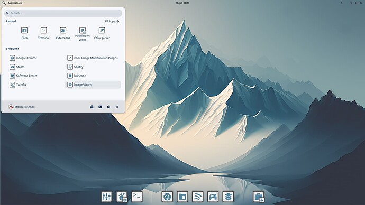Click the network icon in top bar
This screenshot has width=365, height=205.
pyautogui.click(x=351, y=3)
